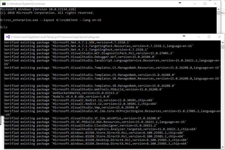Minimize the cmd.exe window

pyautogui.click(x=195, y=4)
